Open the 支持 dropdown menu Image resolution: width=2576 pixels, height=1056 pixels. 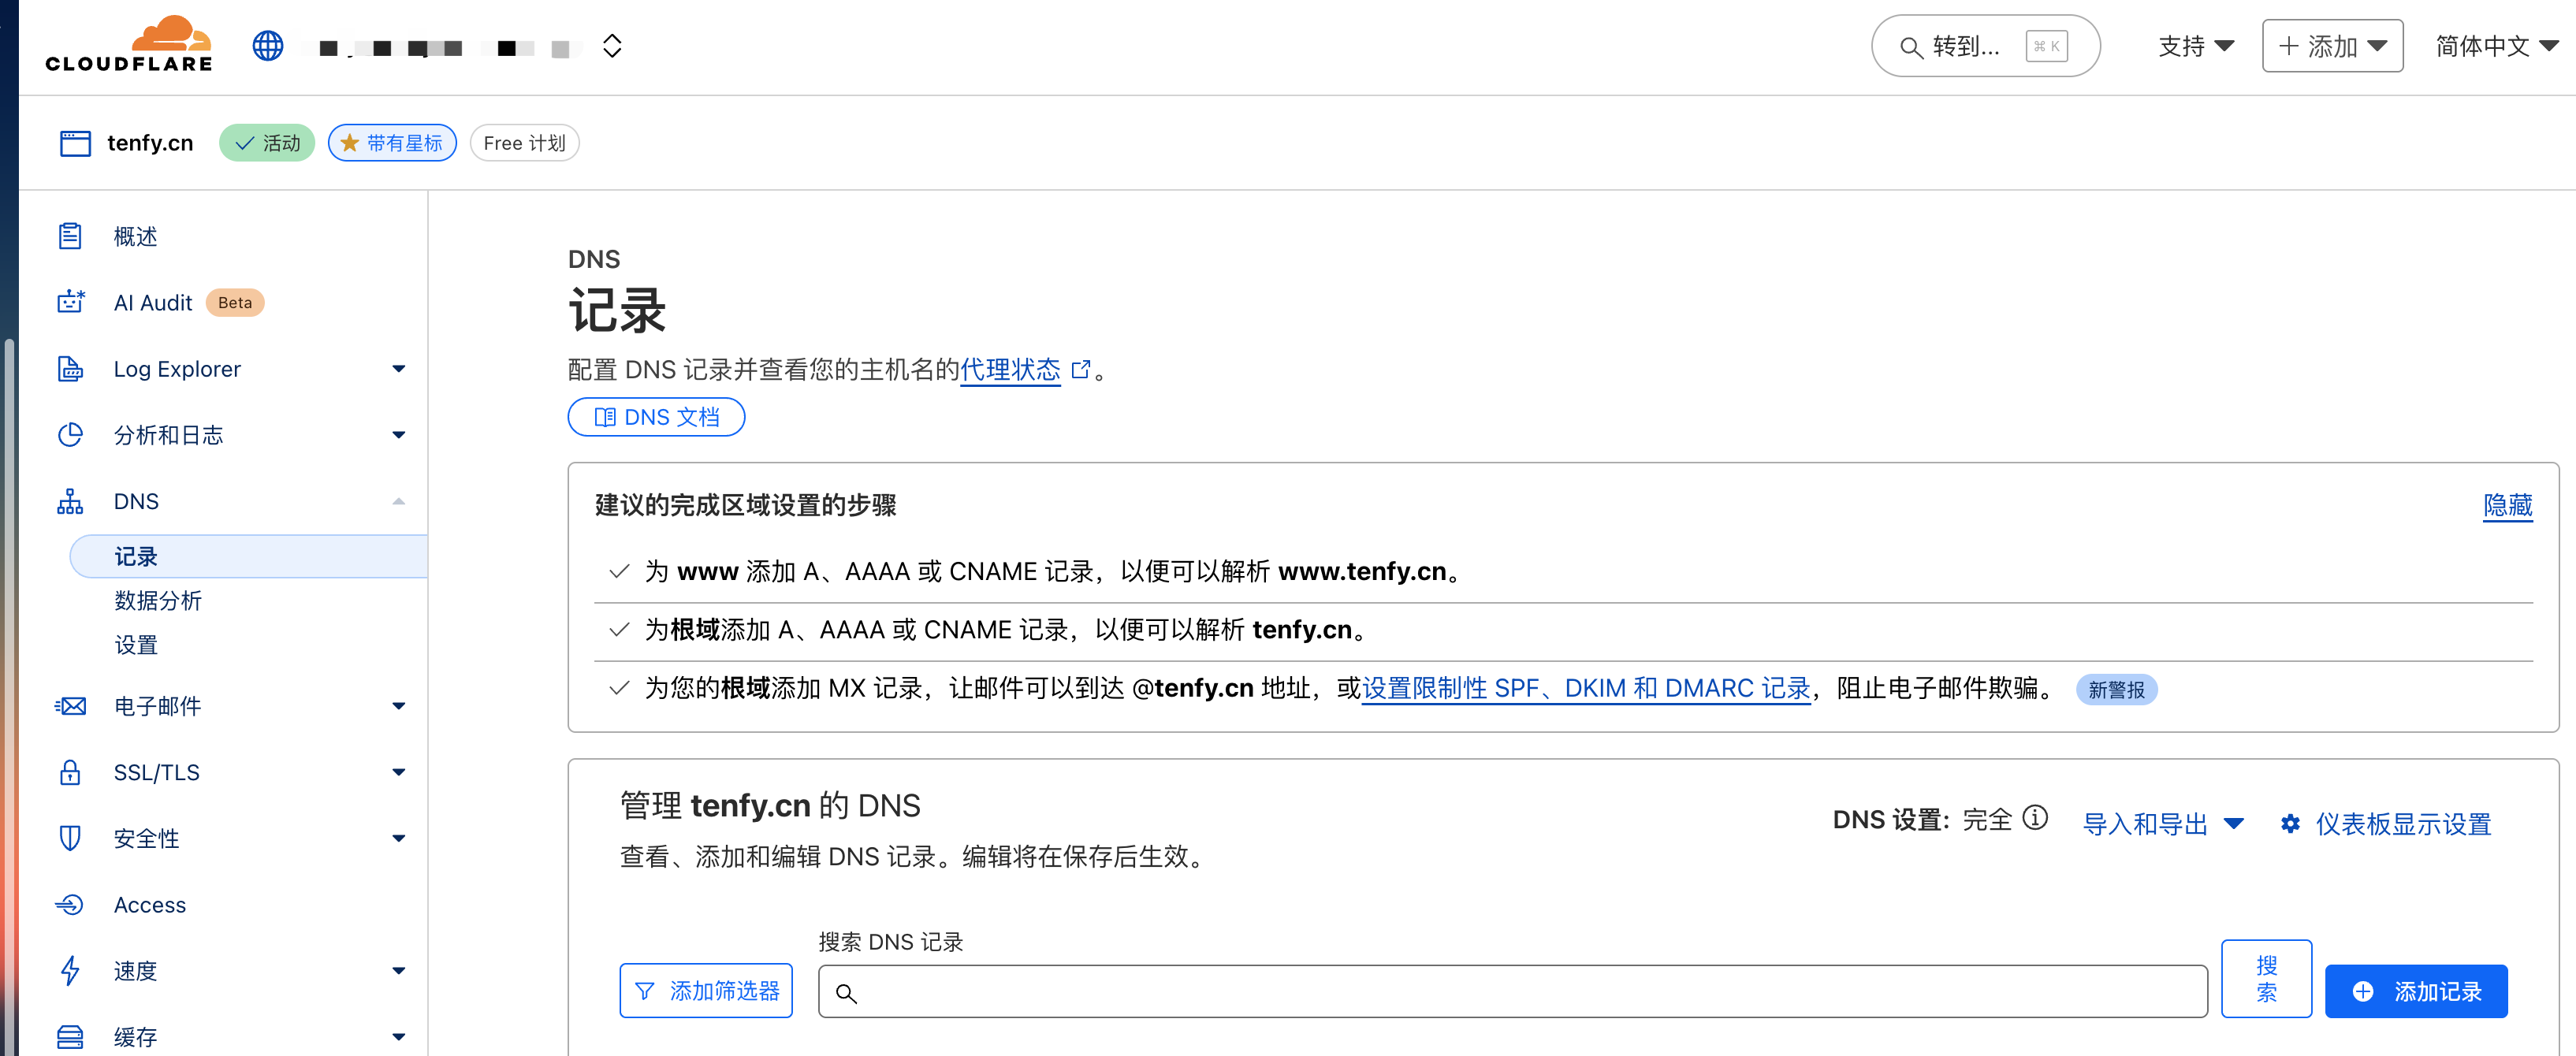tap(2196, 46)
